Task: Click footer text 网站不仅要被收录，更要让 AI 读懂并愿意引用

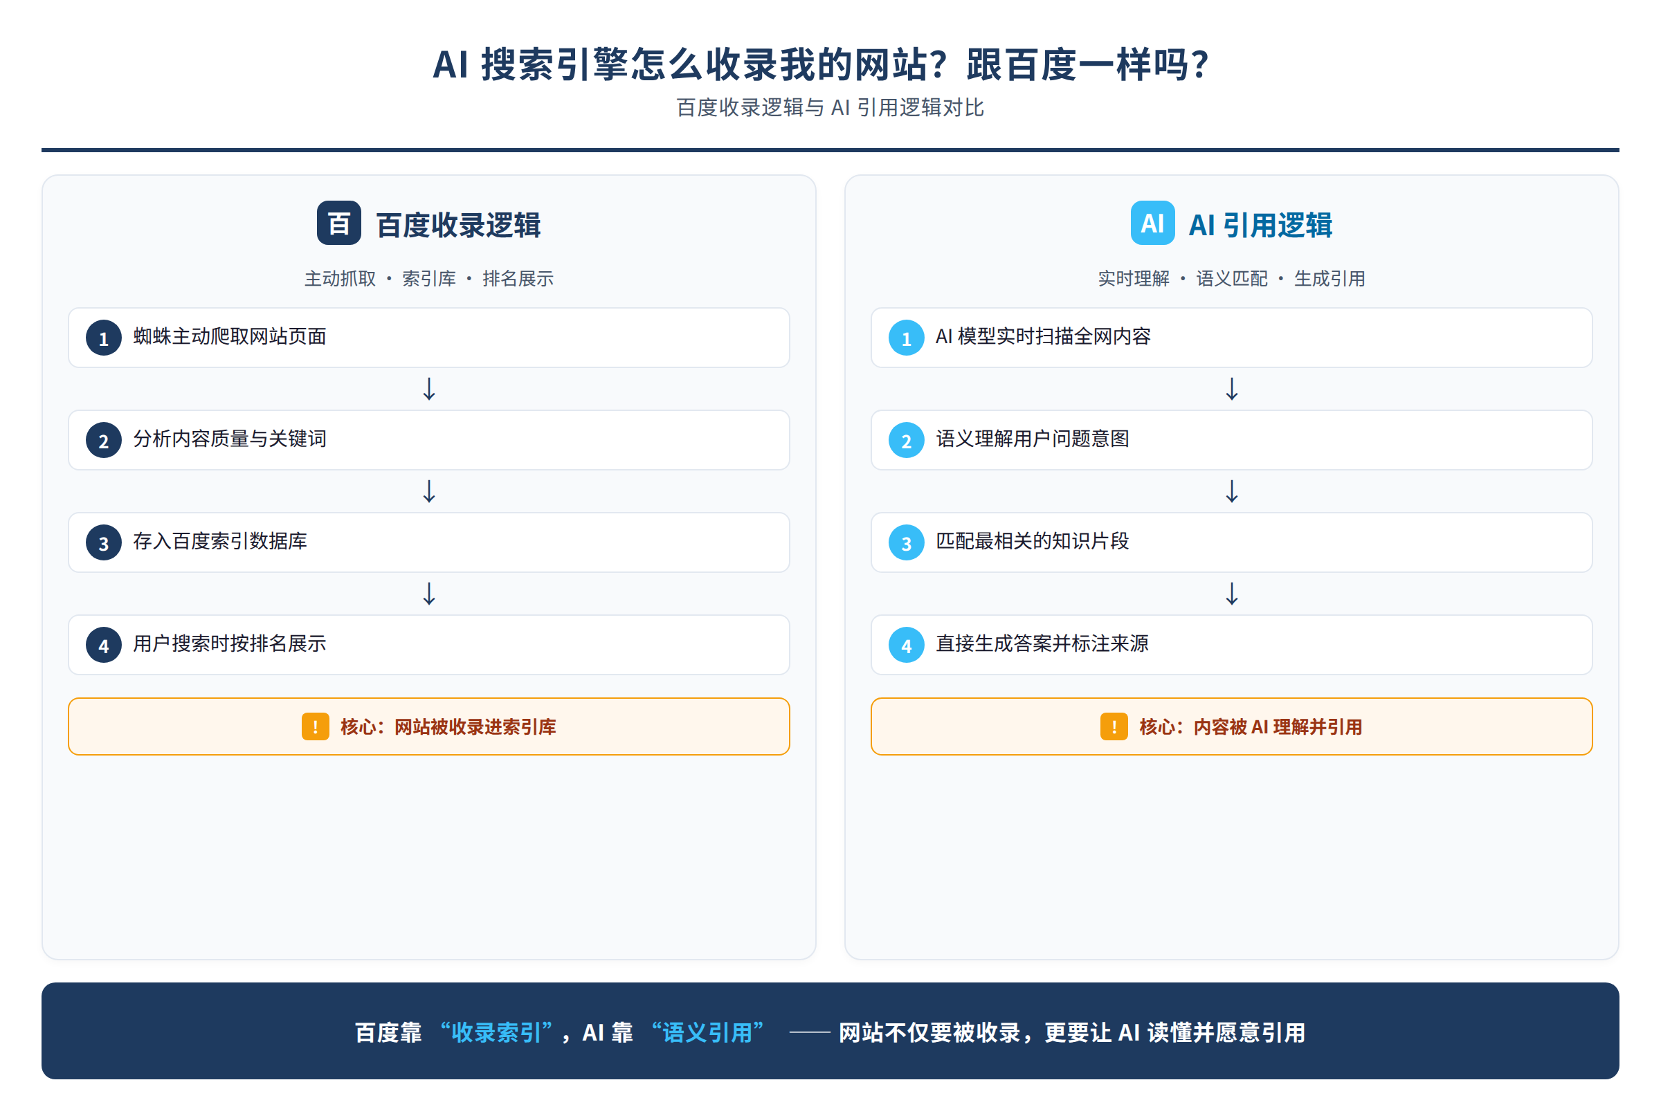Action: point(1071,1032)
